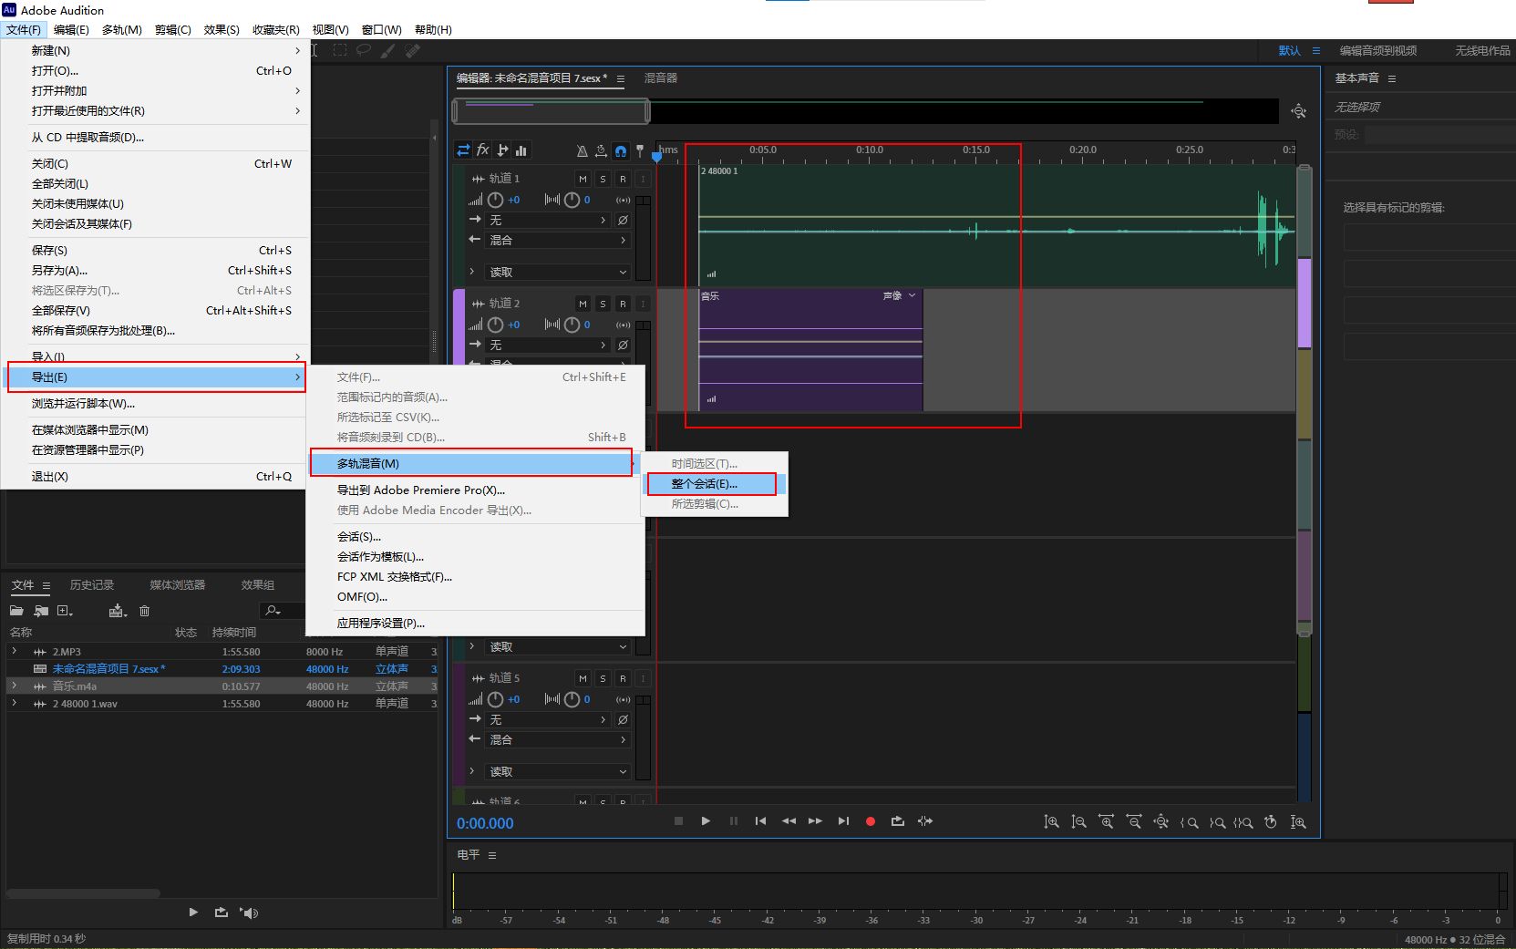Move playhead to previous marker button

(x=760, y=821)
